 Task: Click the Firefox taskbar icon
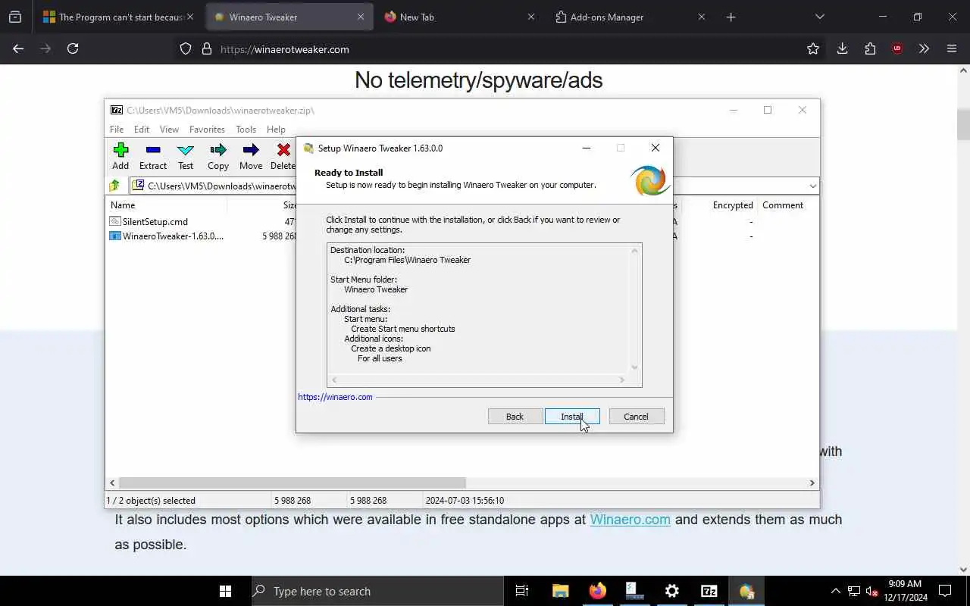(598, 591)
